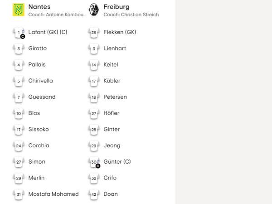The image size is (272, 204).
Task: Click Flekken's number 26 shirt icon
Action: click(x=94, y=33)
